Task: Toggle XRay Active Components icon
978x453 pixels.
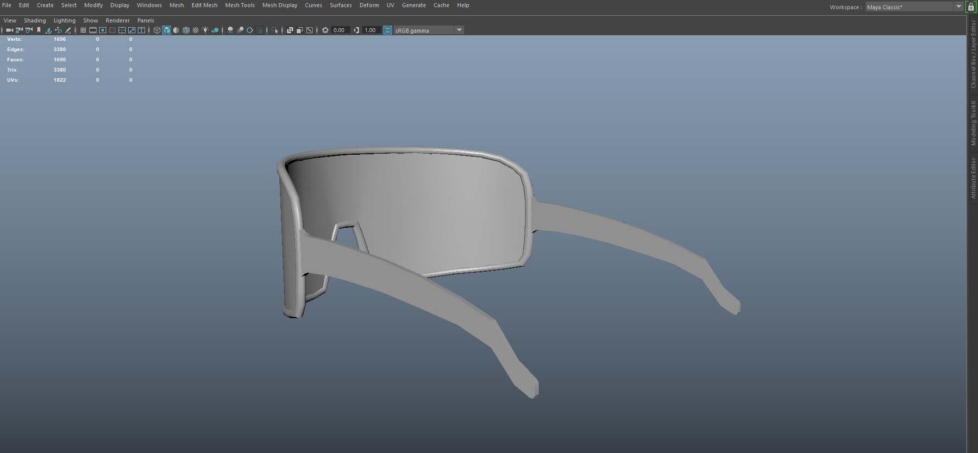Action: point(300,30)
